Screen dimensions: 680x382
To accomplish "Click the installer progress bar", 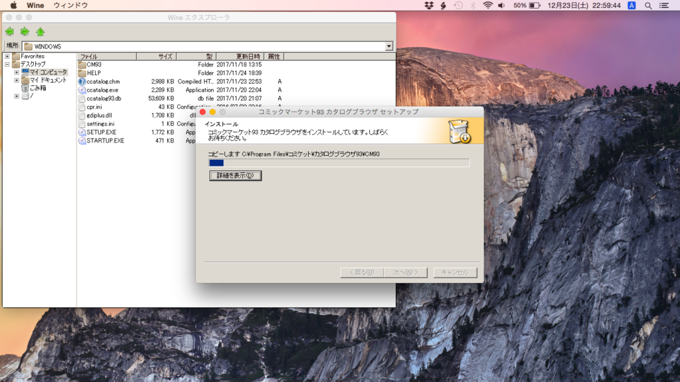I will 339,163.
